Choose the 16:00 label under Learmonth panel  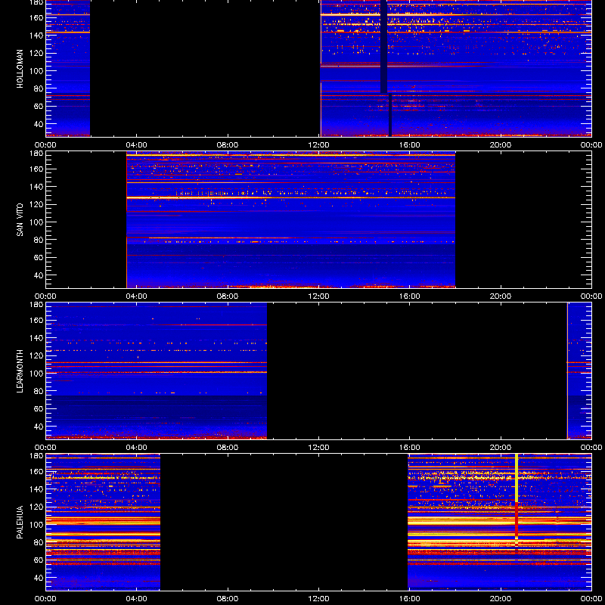409,448
